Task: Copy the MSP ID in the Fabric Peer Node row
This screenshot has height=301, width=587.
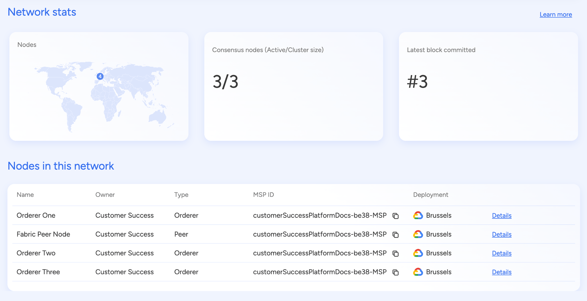Action: (396, 235)
